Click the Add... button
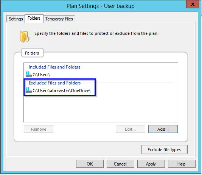The width and height of the screenshot is (202, 175). 163,129
